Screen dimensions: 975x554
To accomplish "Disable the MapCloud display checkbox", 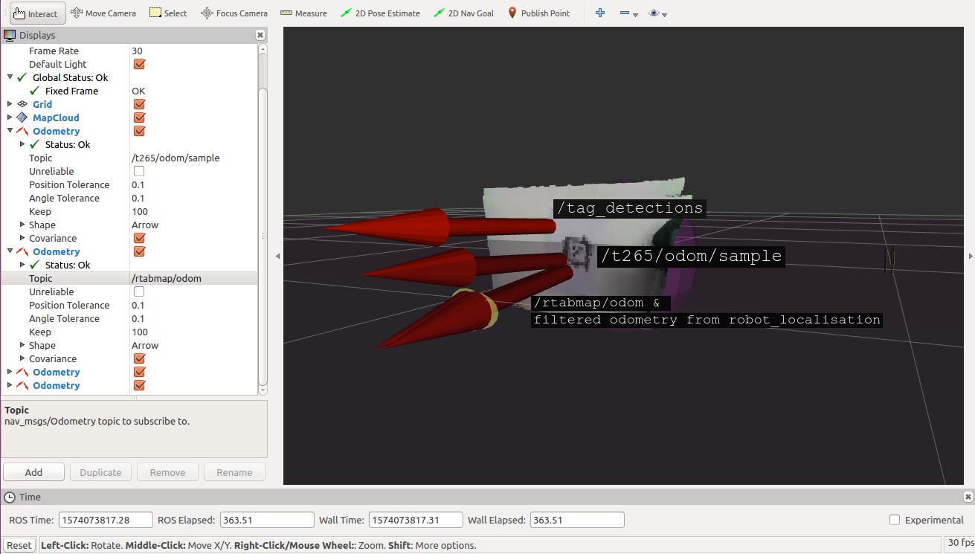I will (139, 117).
